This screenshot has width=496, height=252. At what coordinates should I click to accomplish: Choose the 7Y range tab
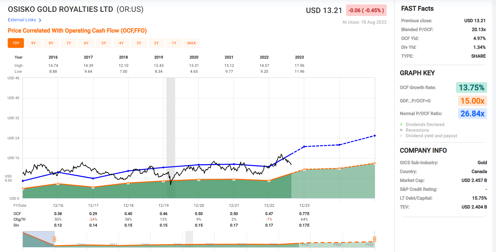(69, 43)
